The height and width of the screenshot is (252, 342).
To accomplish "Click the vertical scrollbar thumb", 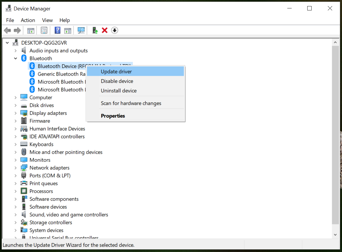I will pos(335,135).
